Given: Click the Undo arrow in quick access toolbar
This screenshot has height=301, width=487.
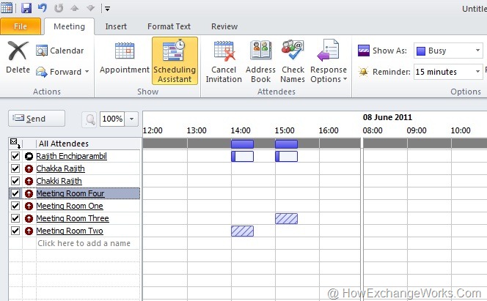Looking at the screenshot, I should (x=43, y=8).
